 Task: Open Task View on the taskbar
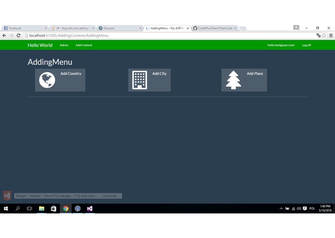[x=29, y=209]
